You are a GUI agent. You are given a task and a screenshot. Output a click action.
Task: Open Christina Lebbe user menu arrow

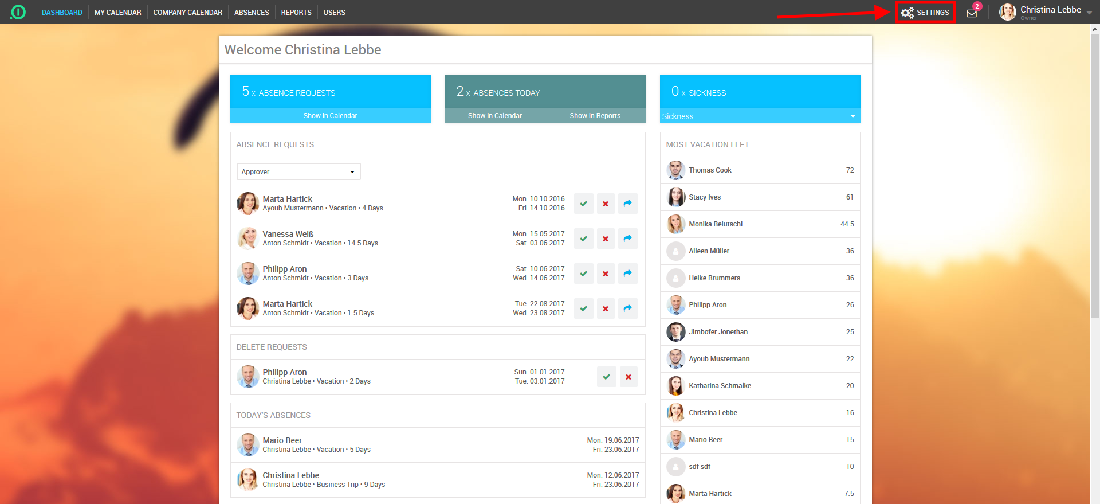(x=1089, y=13)
